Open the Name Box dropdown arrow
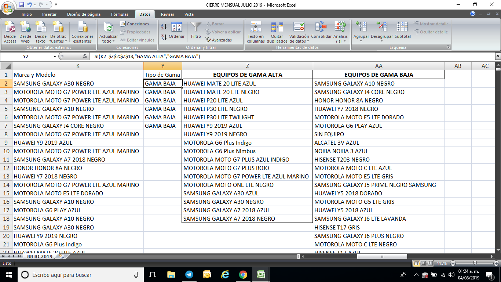This screenshot has height=282, width=501. tap(55, 56)
